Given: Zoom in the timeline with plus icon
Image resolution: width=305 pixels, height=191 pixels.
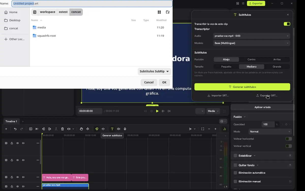Looking at the screenshot, I should pos(216,129).
